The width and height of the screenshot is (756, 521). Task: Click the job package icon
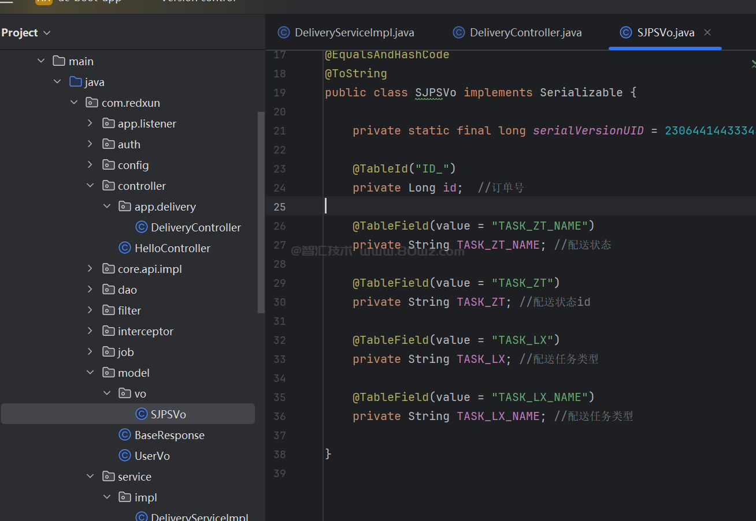108,352
